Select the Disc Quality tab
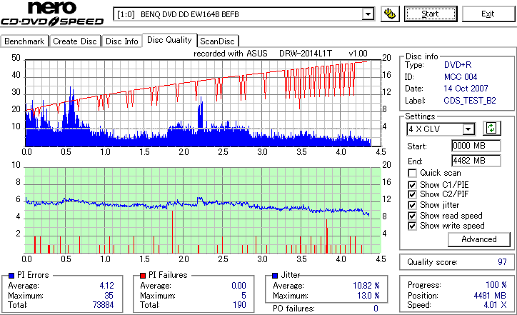The height and width of the screenshot is (315, 517). pyautogui.click(x=169, y=40)
